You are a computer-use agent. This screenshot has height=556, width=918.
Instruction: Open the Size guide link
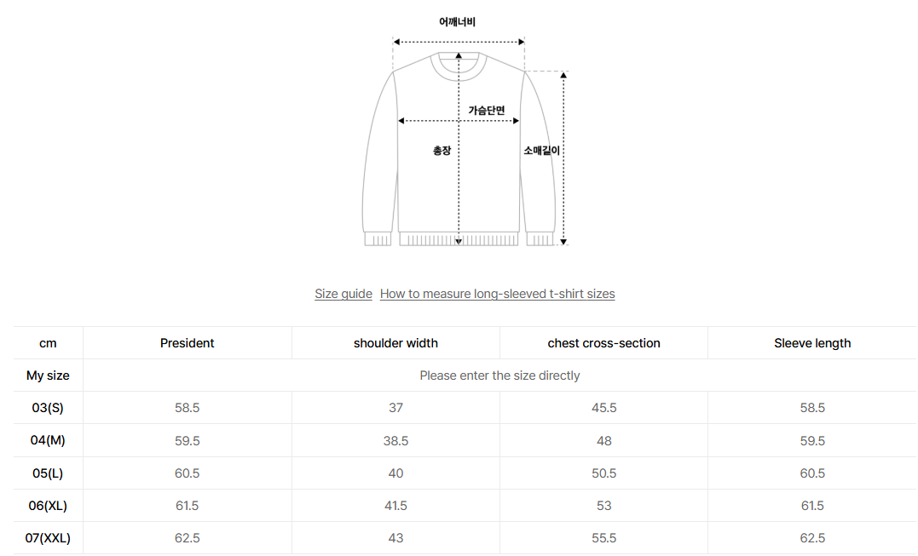pyautogui.click(x=343, y=294)
